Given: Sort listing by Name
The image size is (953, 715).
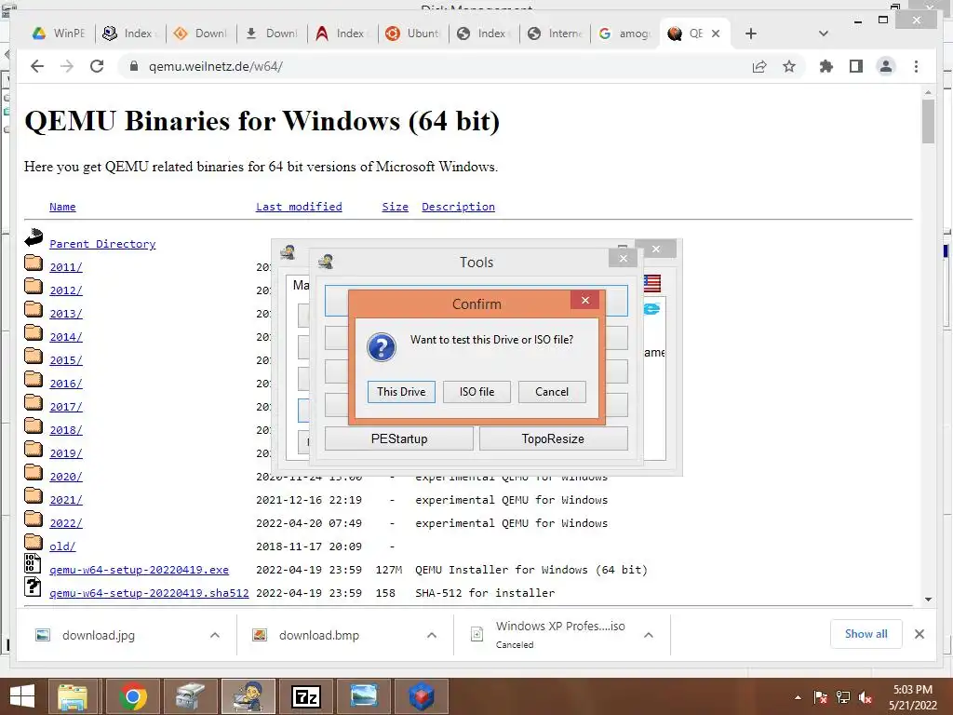Looking at the screenshot, I should (62, 207).
